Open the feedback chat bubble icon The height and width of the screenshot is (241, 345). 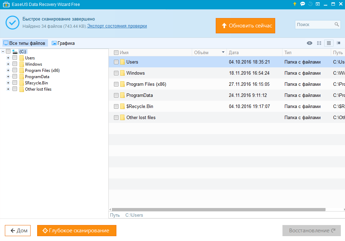coord(303,4)
